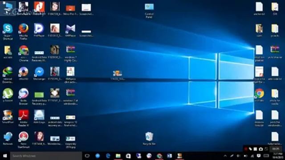Screen dimensions: 285x160
Task: Select the Nero StartSmart shortcut
Action: tap(24, 140)
